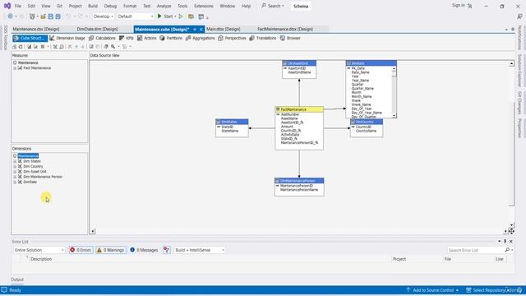Open the Develop configuration dropdown
Image resolution: width=526 pixels, height=296 pixels.
pyautogui.click(x=103, y=16)
